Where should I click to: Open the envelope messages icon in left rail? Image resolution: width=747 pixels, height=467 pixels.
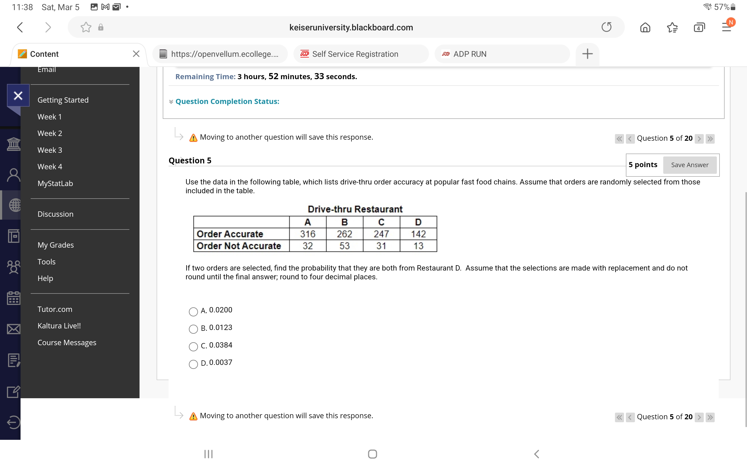click(14, 329)
